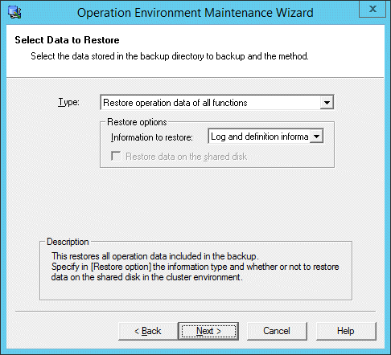Screen dimensions: 391x355
Task: Open Help for this wizard page
Action: tap(346, 331)
